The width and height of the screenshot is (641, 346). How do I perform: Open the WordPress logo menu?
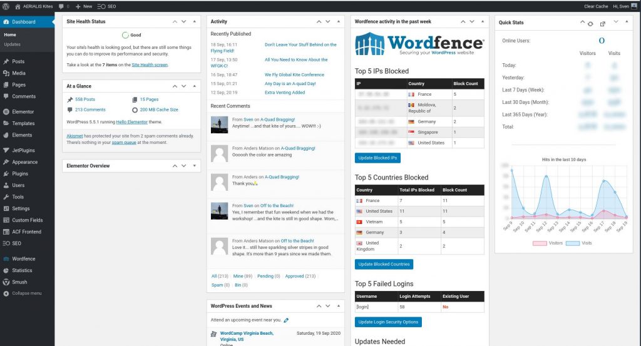[6, 6]
